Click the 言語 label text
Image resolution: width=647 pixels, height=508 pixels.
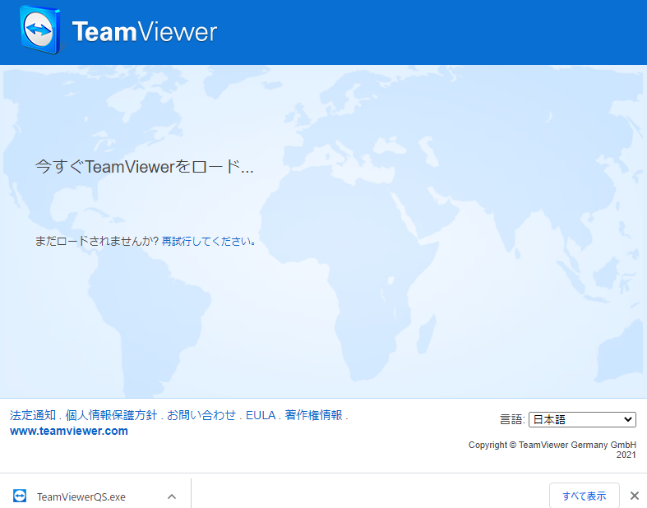(511, 419)
